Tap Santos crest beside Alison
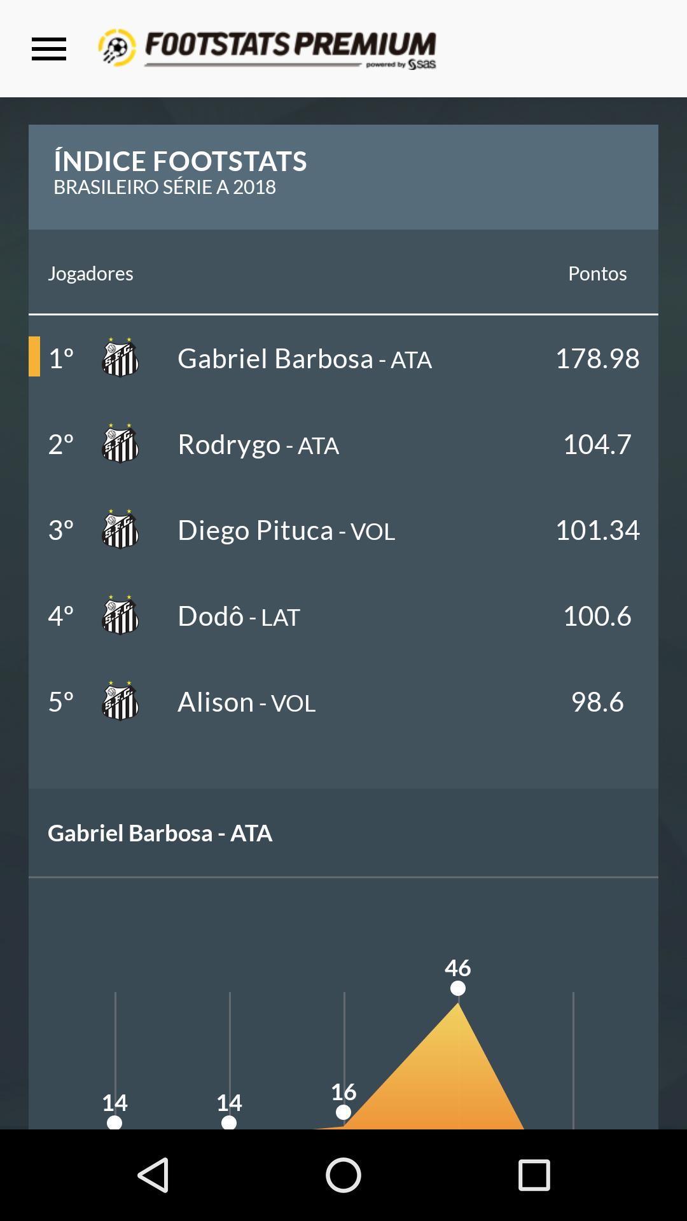This screenshot has width=687, height=1221. pyautogui.click(x=120, y=701)
